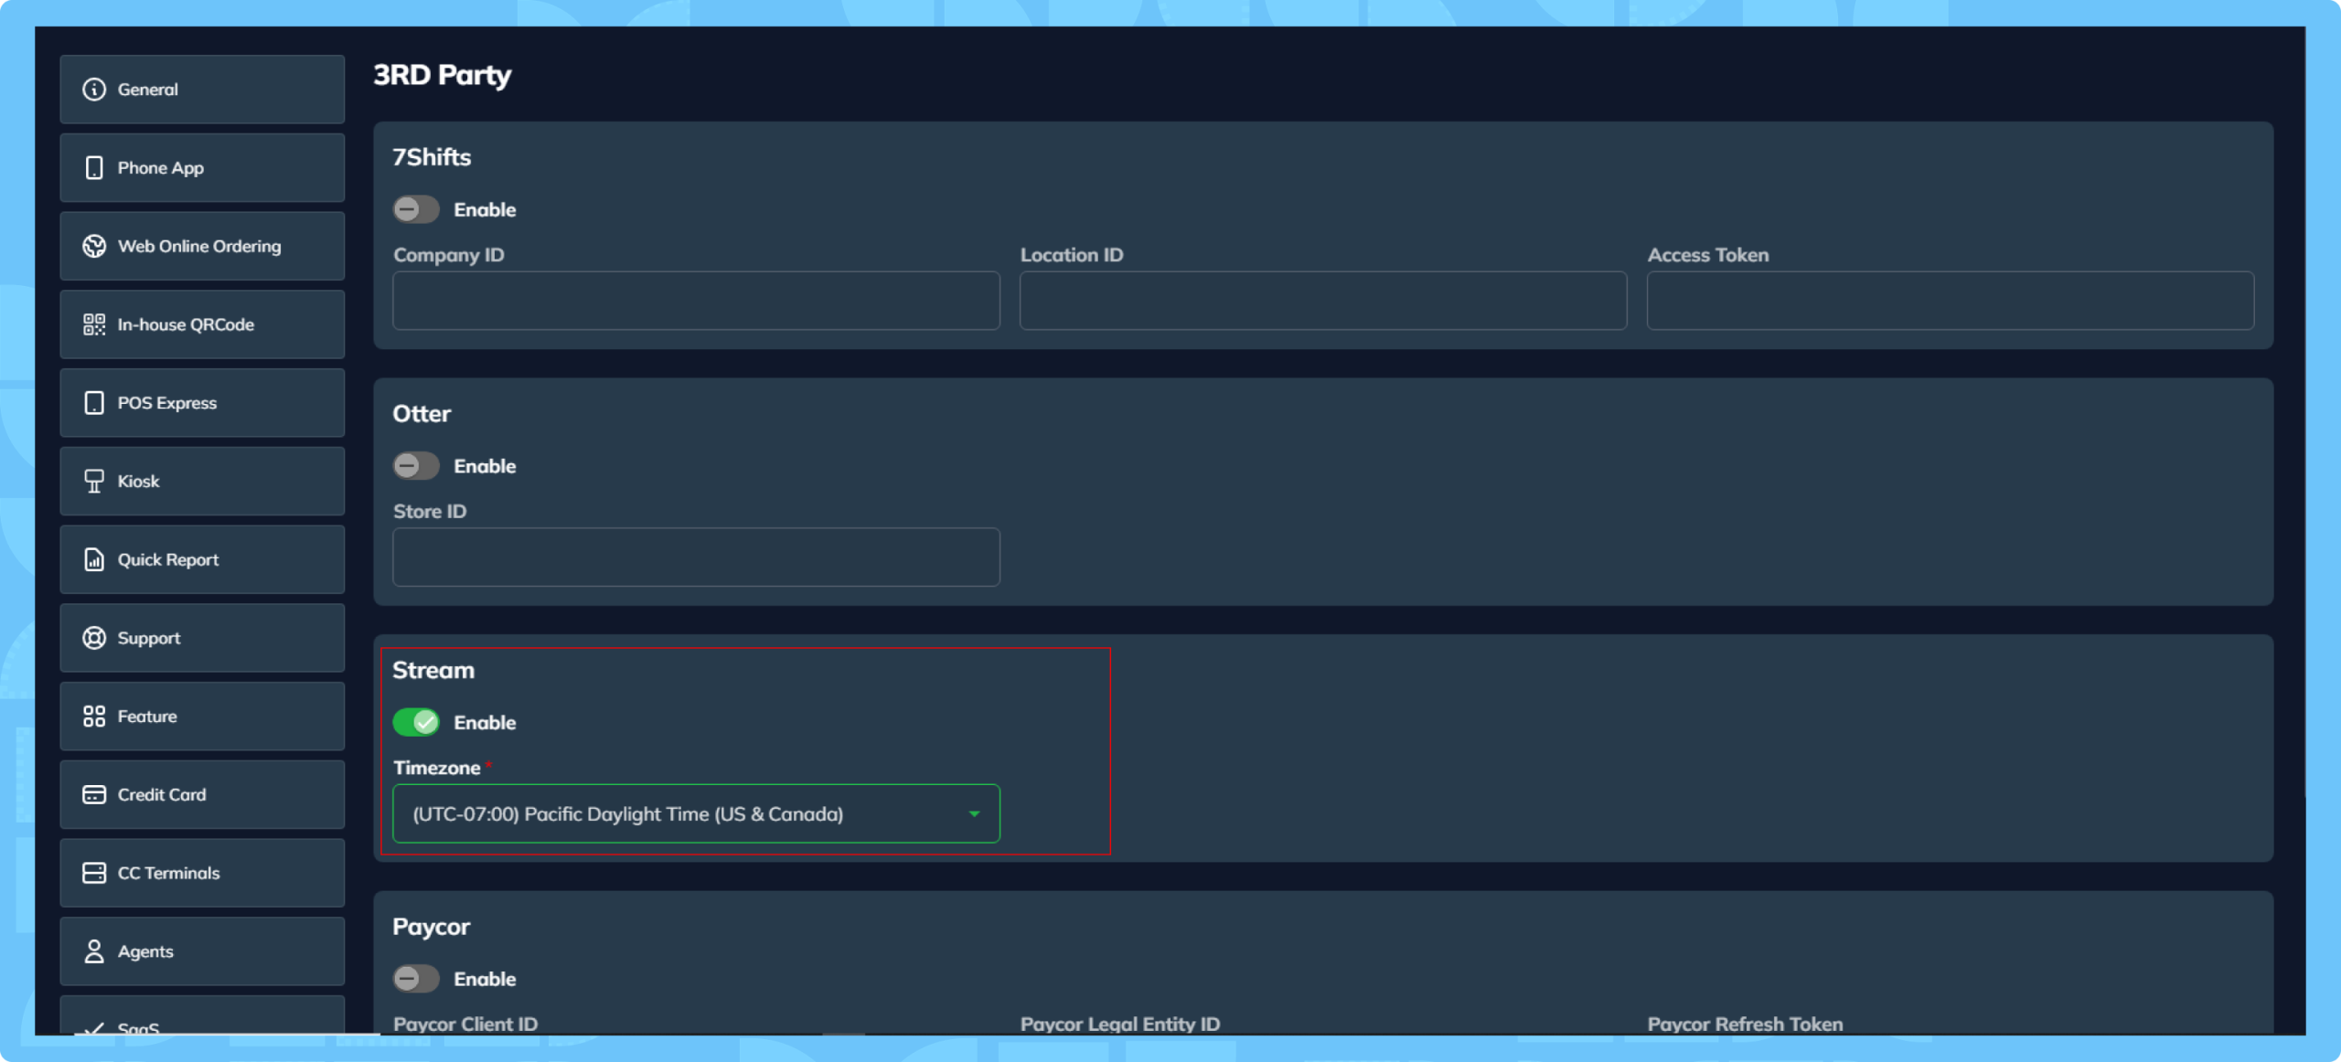Image resolution: width=2341 pixels, height=1062 pixels.
Task: Click the Phone App phone icon
Action: tap(94, 168)
